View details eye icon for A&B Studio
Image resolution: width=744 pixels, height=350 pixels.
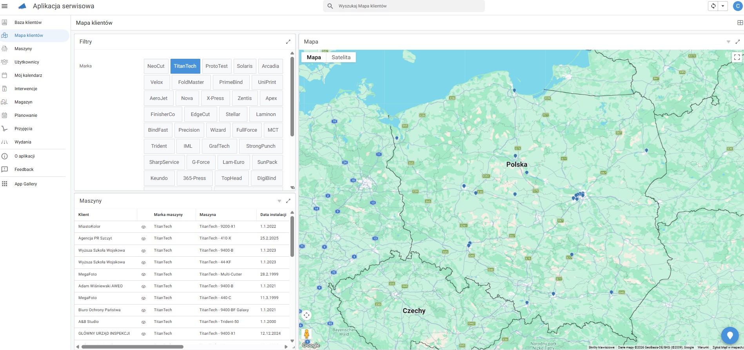pyautogui.click(x=143, y=322)
